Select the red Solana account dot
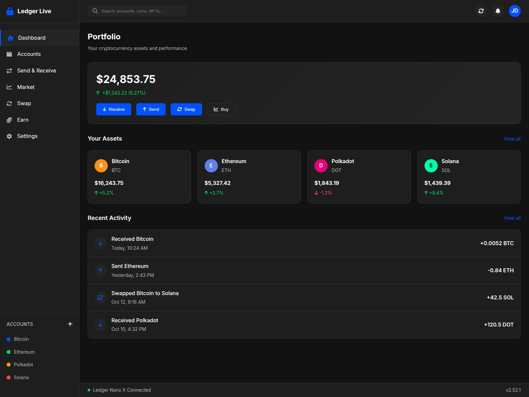 click(x=9, y=377)
